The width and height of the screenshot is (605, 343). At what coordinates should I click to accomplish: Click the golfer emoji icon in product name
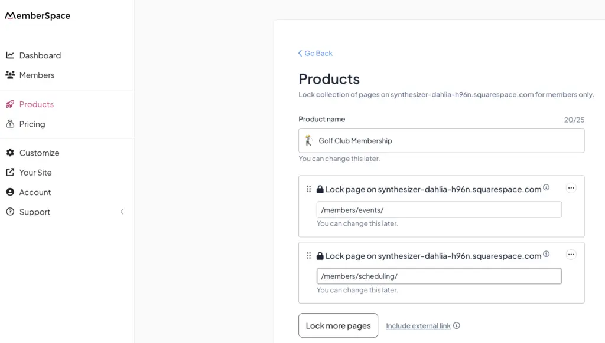(309, 141)
